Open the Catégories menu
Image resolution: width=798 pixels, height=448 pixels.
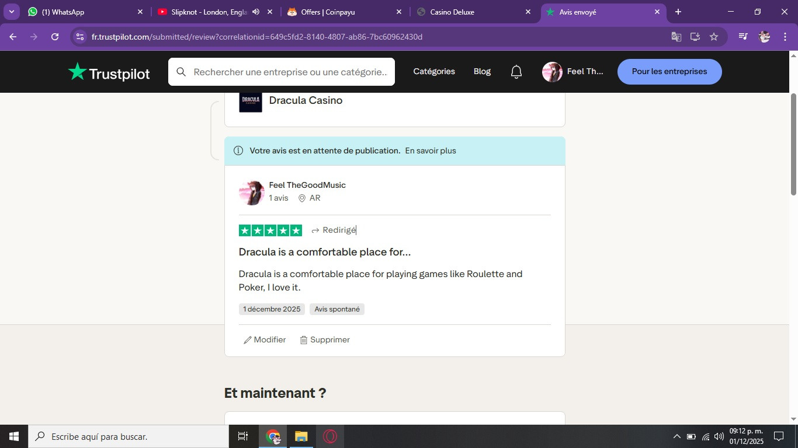pos(434,72)
